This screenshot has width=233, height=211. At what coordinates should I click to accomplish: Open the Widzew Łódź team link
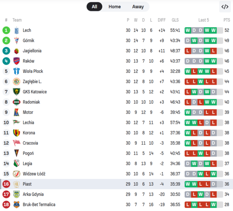point(34,174)
